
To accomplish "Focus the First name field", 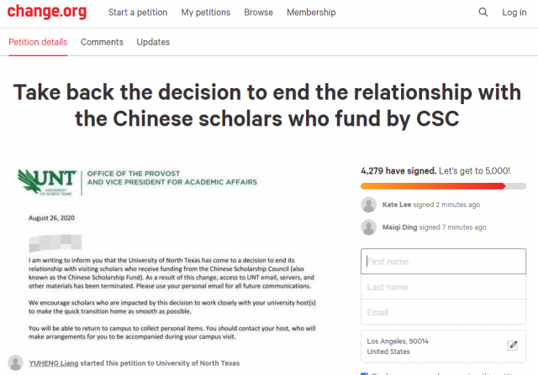I will pyautogui.click(x=443, y=261).
